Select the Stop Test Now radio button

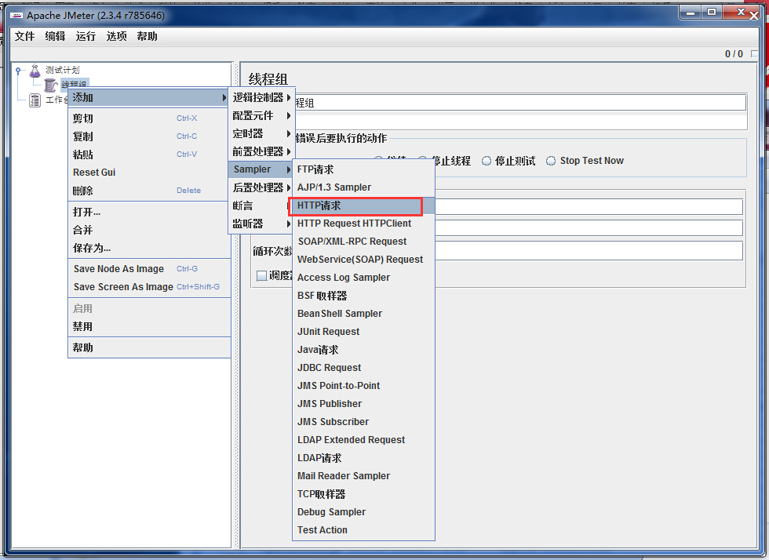pyautogui.click(x=551, y=161)
